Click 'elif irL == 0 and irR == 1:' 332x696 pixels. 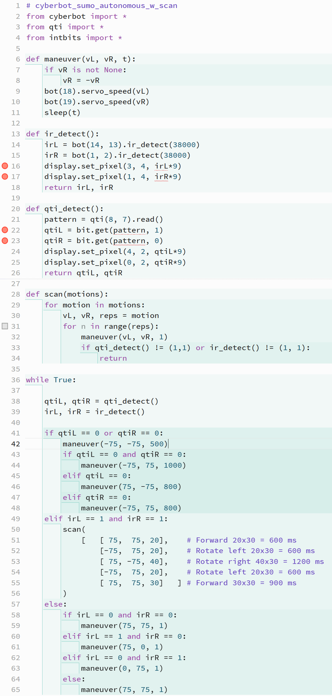click(124, 658)
